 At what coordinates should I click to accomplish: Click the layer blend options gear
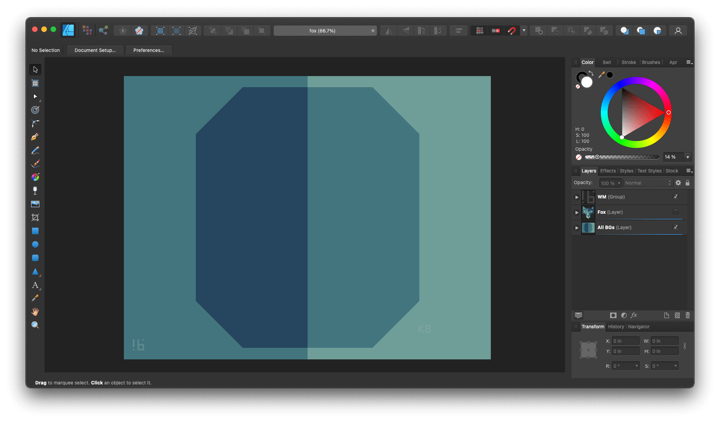pos(678,182)
